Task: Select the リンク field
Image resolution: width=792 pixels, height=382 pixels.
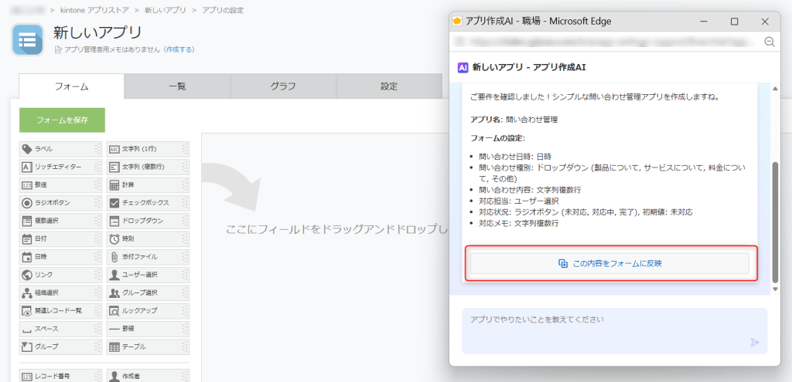Action: [x=60, y=275]
